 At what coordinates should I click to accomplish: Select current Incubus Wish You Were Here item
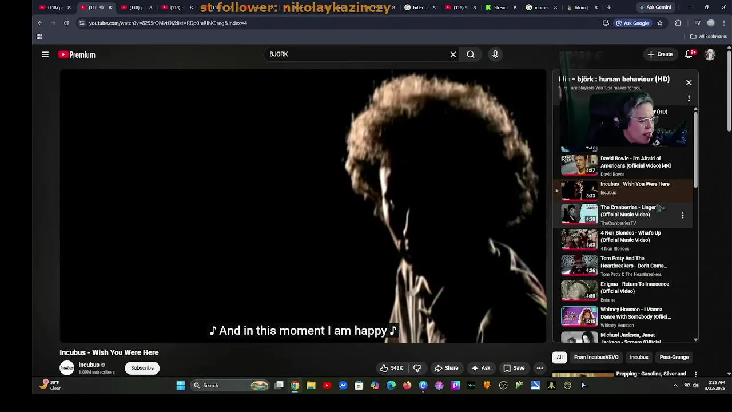(623, 189)
